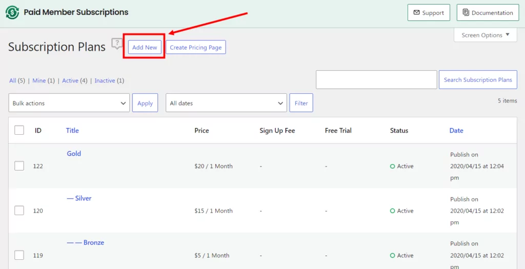Click the 5 items count text
This screenshot has width=525, height=269.
point(507,101)
